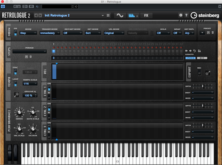Open the HOLD dropdown

(x=163, y=33)
